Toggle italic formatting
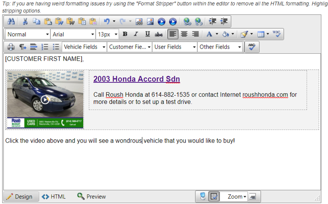Screen dimensions: 328x204 pyautogui.click(x=136, y=34)
